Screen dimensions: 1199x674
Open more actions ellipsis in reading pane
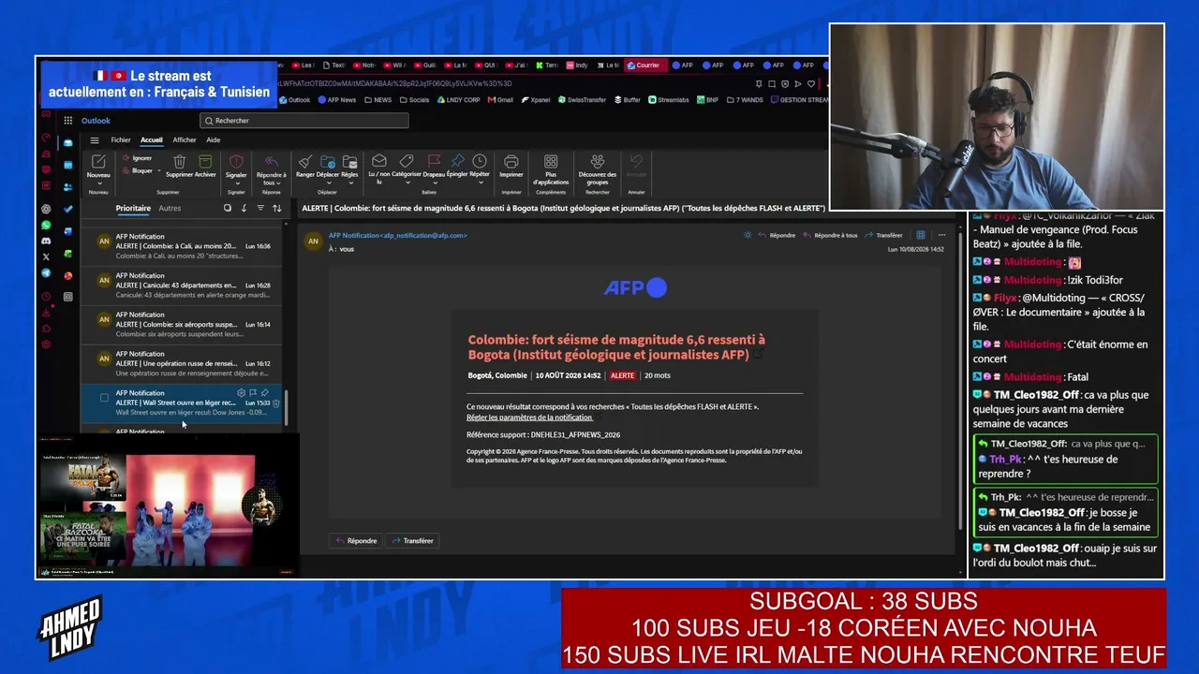point(941,235)
